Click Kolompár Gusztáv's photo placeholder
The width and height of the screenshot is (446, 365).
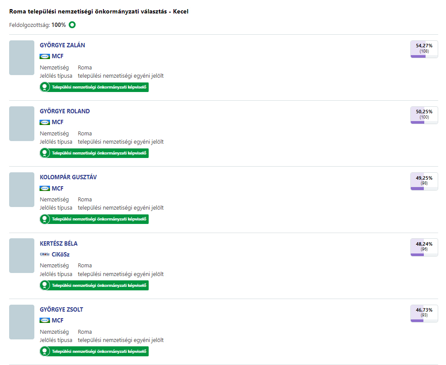tap(22, 190)
